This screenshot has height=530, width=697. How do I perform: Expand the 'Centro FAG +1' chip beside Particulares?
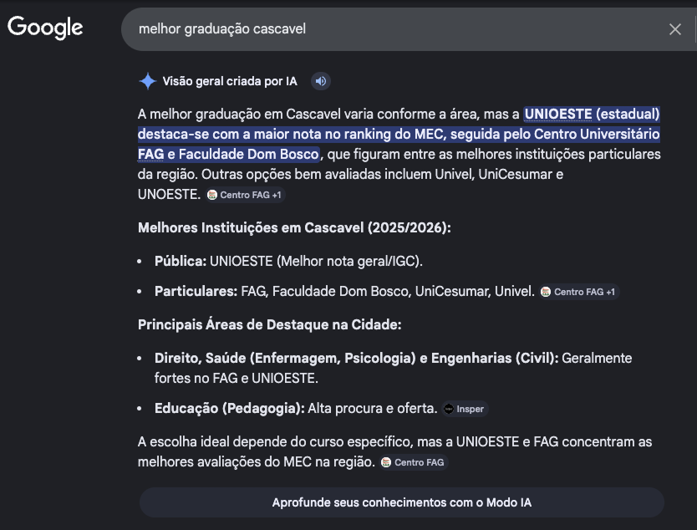pos(578,292)
